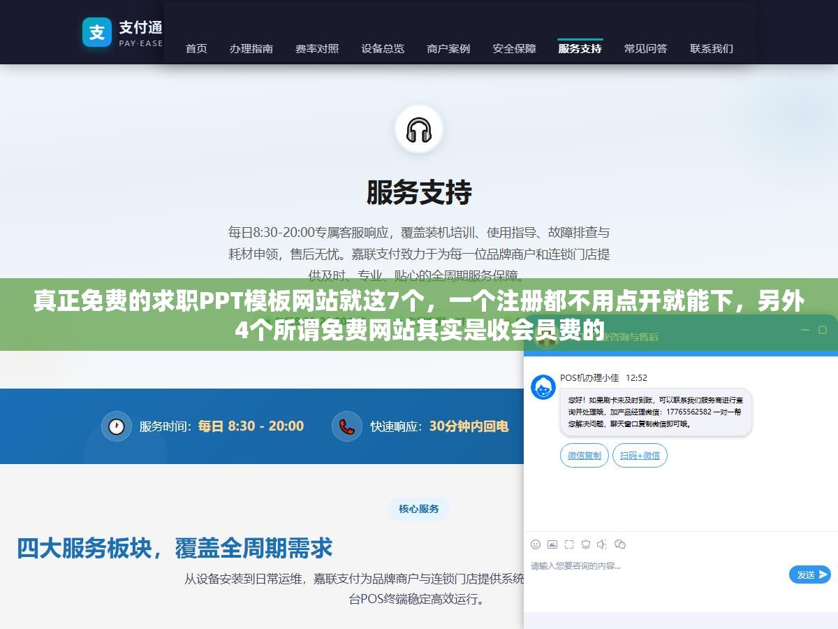The image size is (838, 629).
Task: Maximize the chat consultation window
Action: click(823, 330)
